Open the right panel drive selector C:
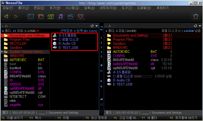The image size is (203, 121). coord(110,26)
